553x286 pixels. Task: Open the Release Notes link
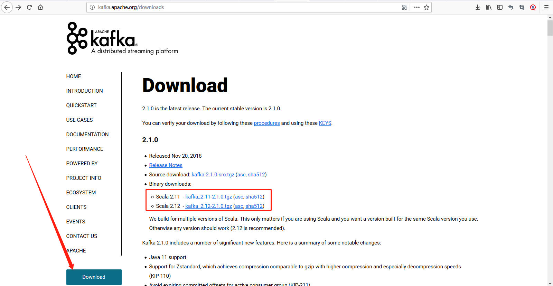click(x=166, y=165)
